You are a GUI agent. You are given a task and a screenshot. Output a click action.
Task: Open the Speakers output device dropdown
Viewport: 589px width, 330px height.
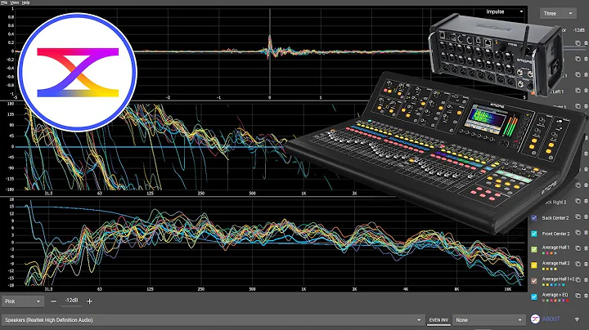tap(213, 320)
